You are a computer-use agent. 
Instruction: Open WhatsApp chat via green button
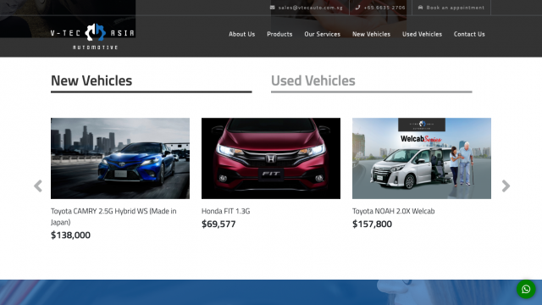point(526,289)
